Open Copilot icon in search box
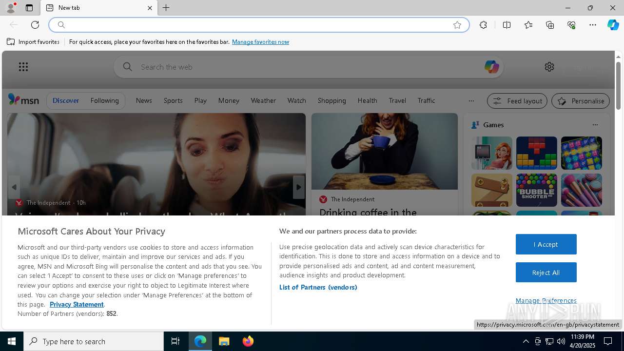Screen dimensions: 624x351 click(491, 67)
